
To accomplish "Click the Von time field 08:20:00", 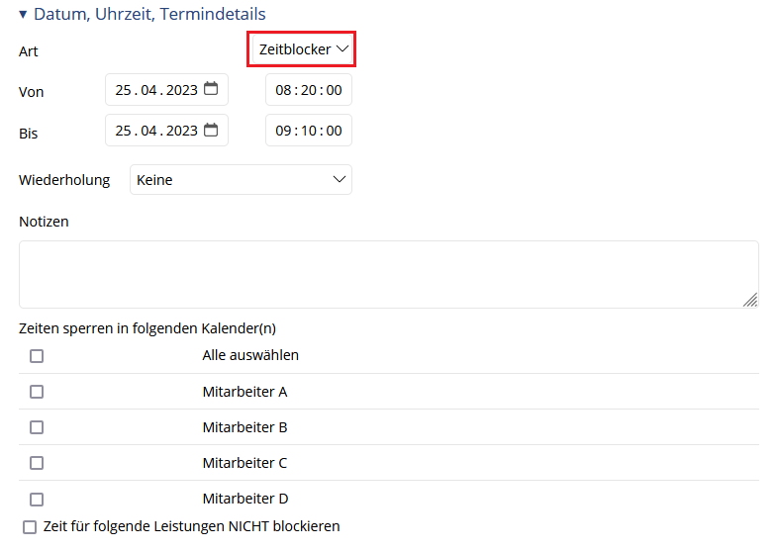I will (309, 90).
